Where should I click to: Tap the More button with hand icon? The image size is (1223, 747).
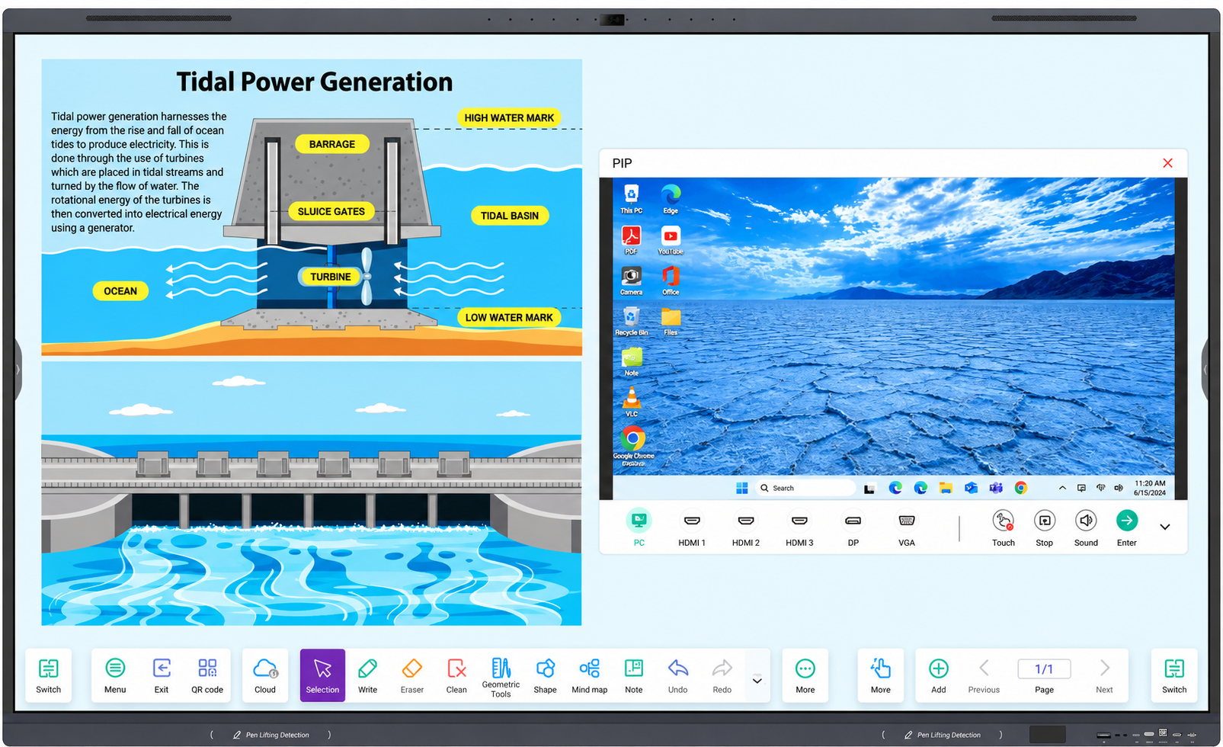(x=881, y=675)
